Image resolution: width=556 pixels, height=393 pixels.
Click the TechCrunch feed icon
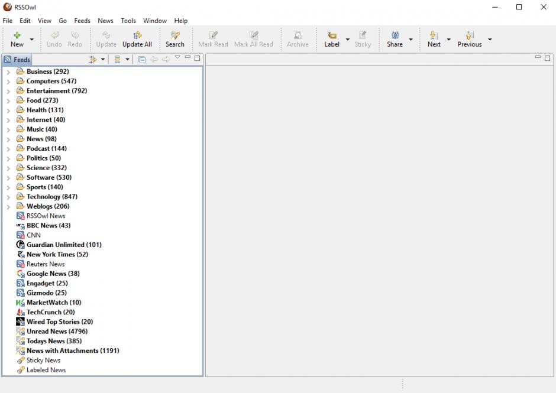[x=21, y=312]
